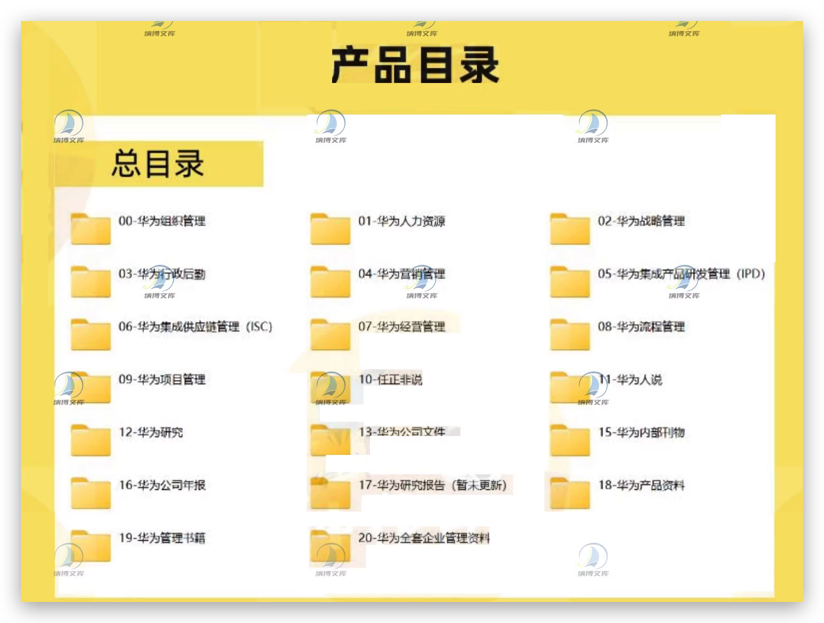Open the 05-华为集成产品研发管理 folder icon

(x=570, y=282)
